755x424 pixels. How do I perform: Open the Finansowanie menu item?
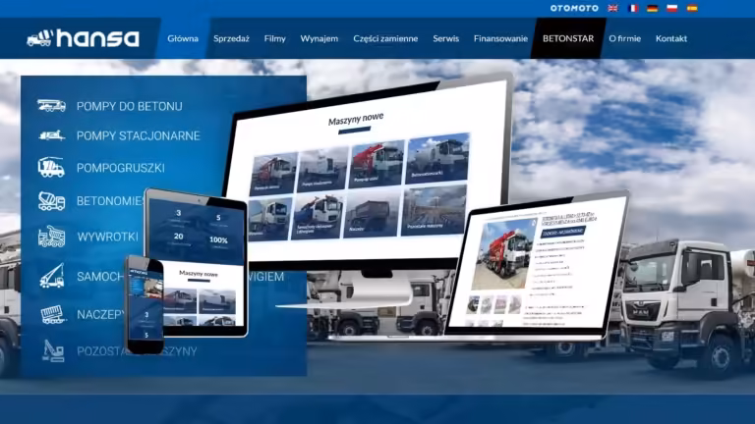pyautogui.click(x=500, y=38)
